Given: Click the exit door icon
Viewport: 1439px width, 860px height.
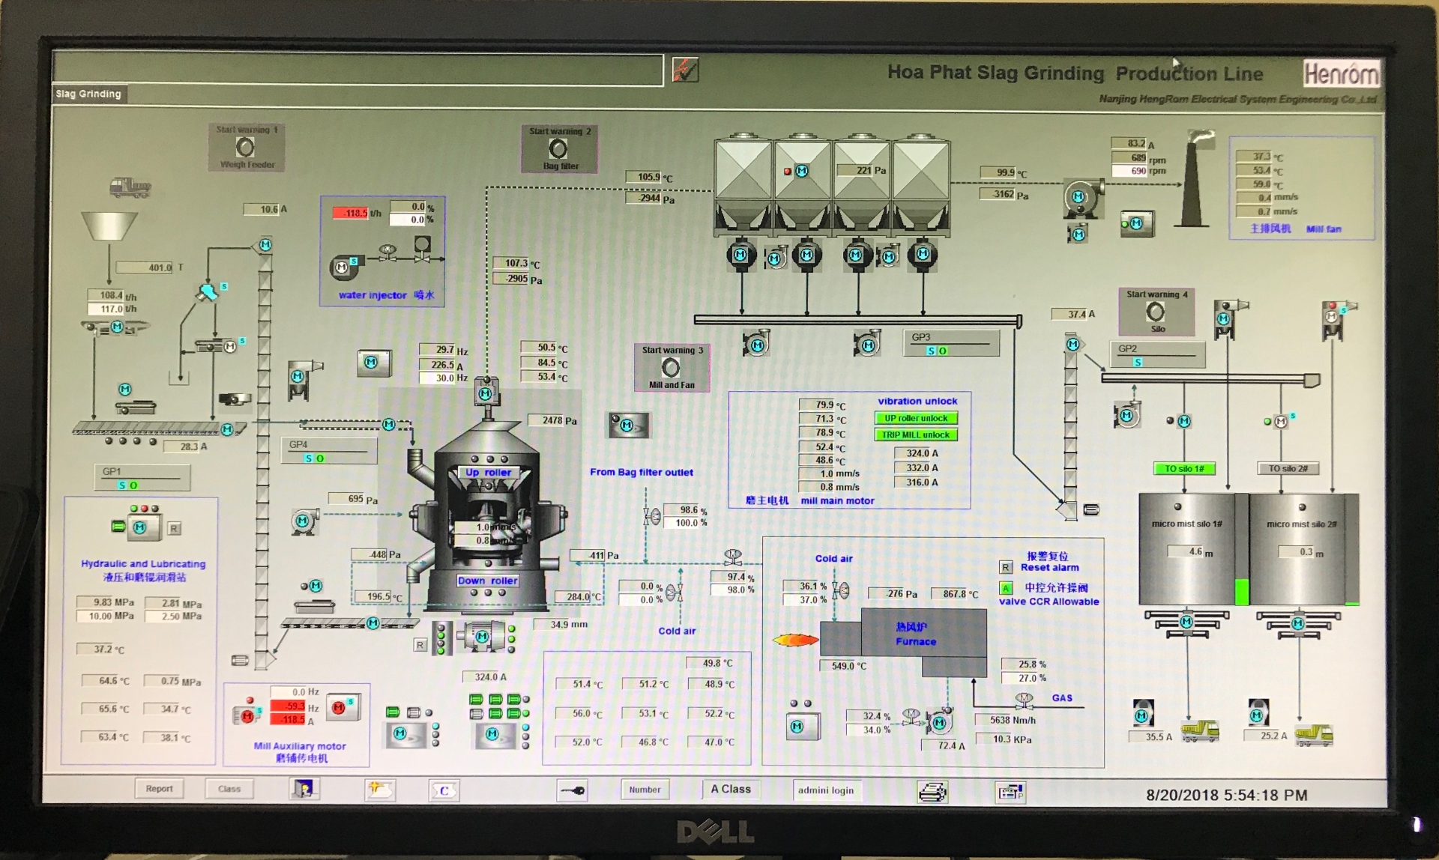Looking at the screenshot, I should 304,789.
